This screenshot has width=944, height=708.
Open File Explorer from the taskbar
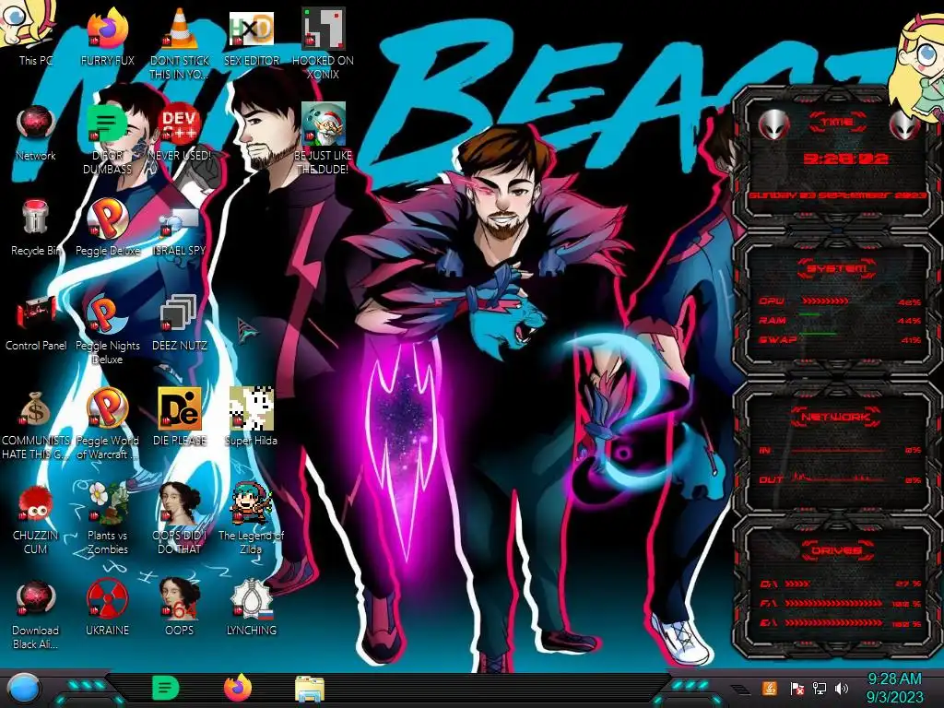click(x=310, y=689)
